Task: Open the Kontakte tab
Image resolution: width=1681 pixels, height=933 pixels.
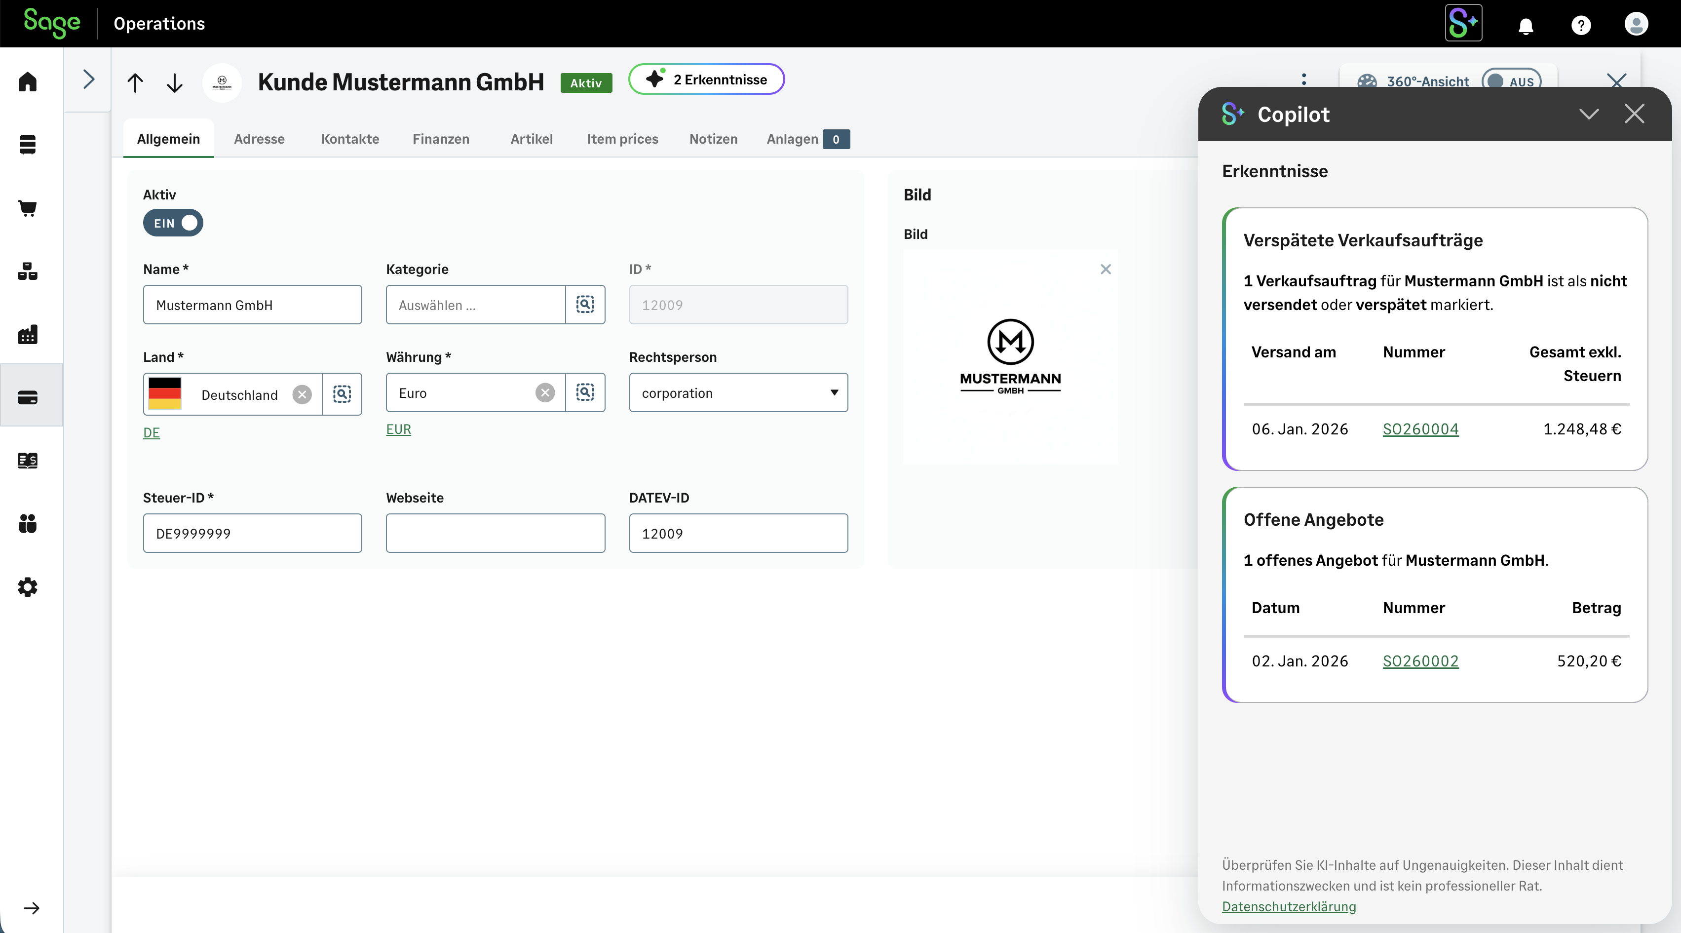Action: (350, 139)
